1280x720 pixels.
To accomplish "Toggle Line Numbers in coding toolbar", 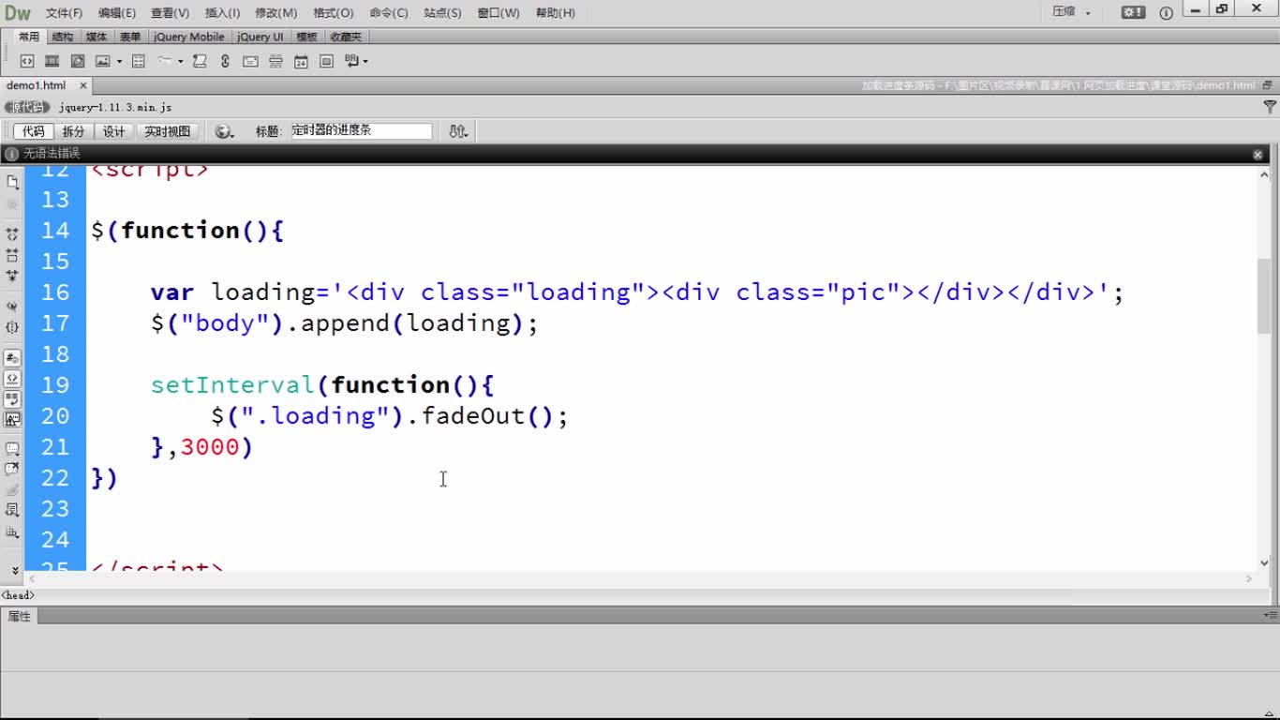I will click(x=12, y=358).
